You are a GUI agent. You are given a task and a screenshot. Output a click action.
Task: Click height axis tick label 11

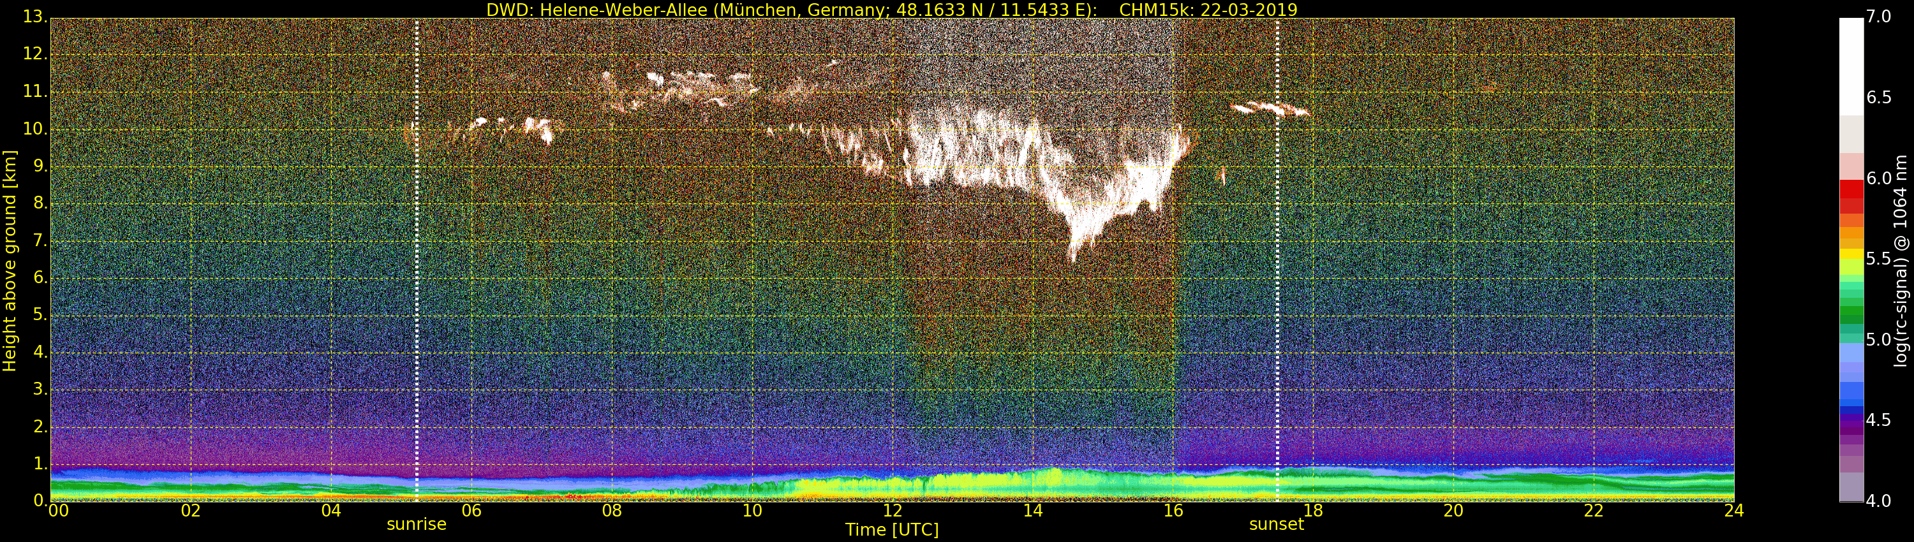point(35,91)
